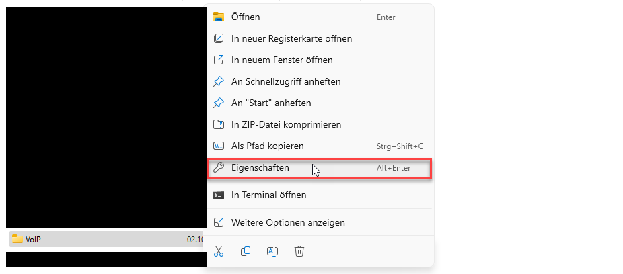Click the Cut scissors icon
623x274 pixels.
[x=219, y=251]
